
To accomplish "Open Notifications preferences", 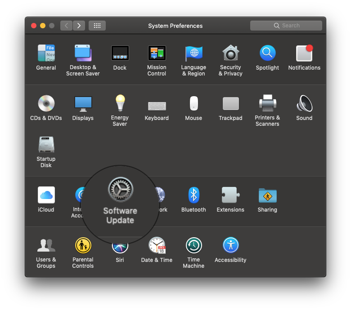I will pyautogui.click(x=304, y=53).
